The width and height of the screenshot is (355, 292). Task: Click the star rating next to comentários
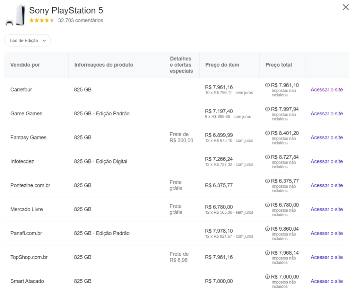[x=42, y=20]
